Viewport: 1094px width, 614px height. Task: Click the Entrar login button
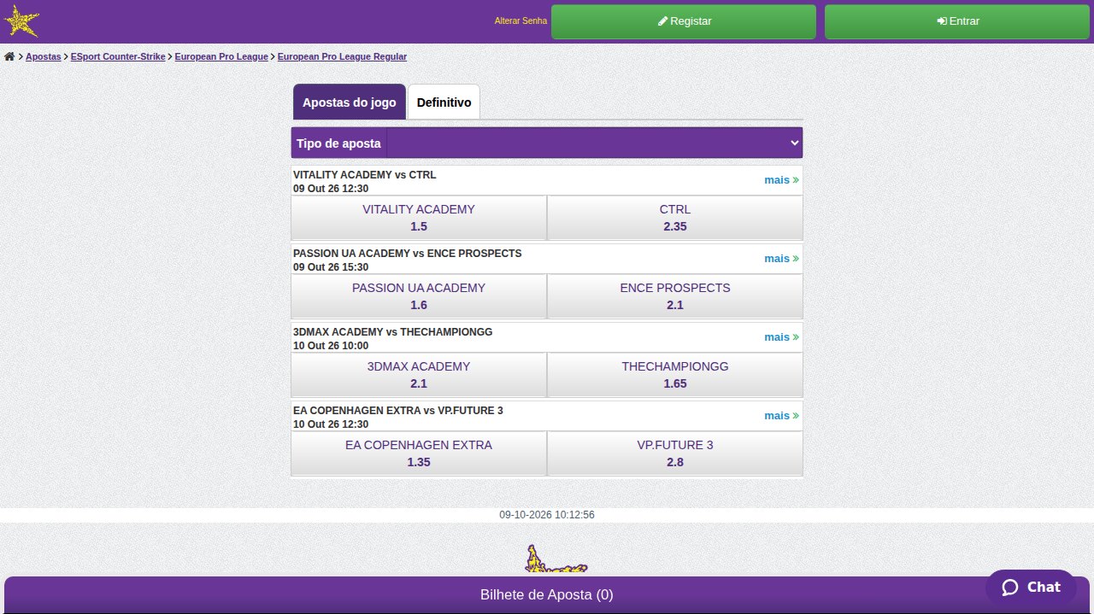[x=958, y=21]
